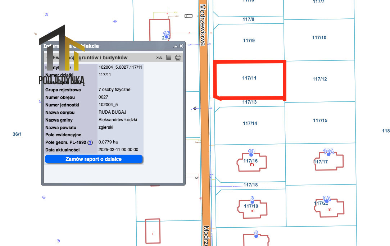Click parcel label 117/13 on the map
Viewport: 390px width, 246px height.
[249, 102]
